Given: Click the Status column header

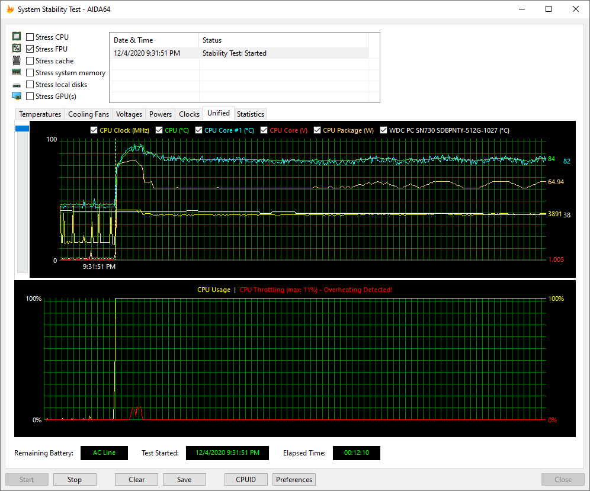Looking at the screenshot, I should 283,40.
